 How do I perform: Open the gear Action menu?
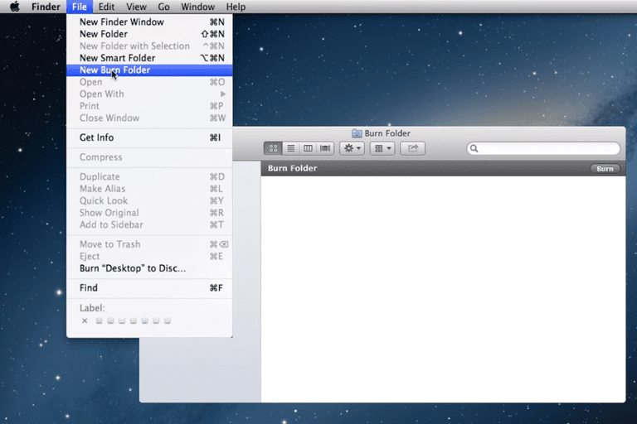coord(353,148)
